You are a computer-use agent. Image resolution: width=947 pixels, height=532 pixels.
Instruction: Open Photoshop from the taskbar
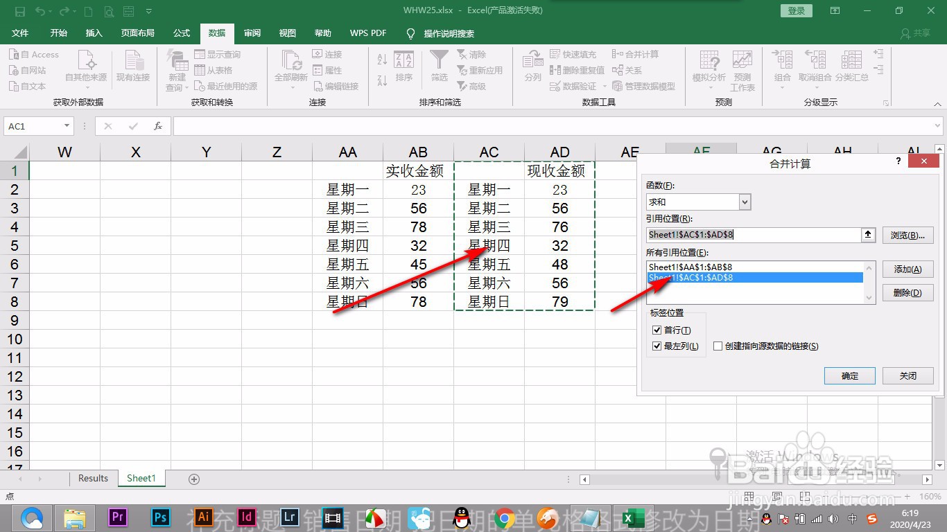point(161,517)
